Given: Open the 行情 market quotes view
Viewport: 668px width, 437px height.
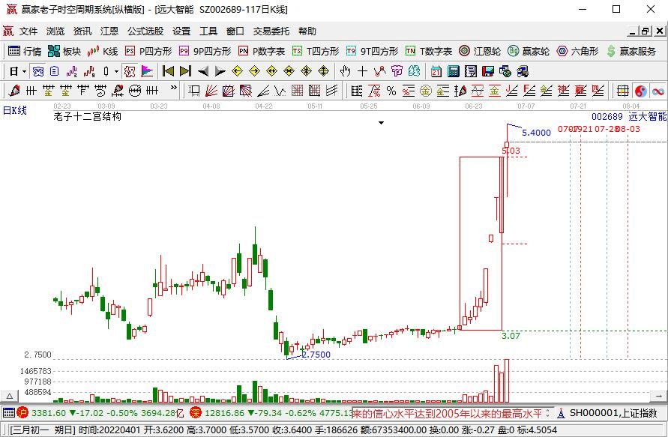Looking at the screenshot, I should [25, 51].
